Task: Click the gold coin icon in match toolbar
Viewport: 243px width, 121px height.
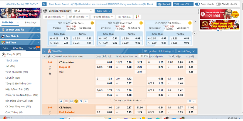Action: [76, 101]
